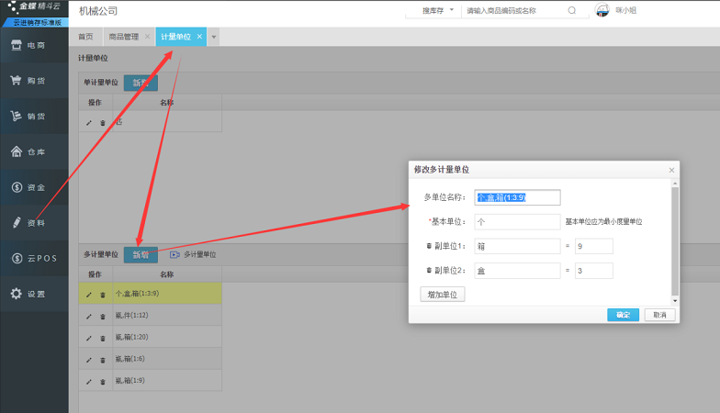Delete the 瓶,箱(1:20) row

(x=102, y=338)
